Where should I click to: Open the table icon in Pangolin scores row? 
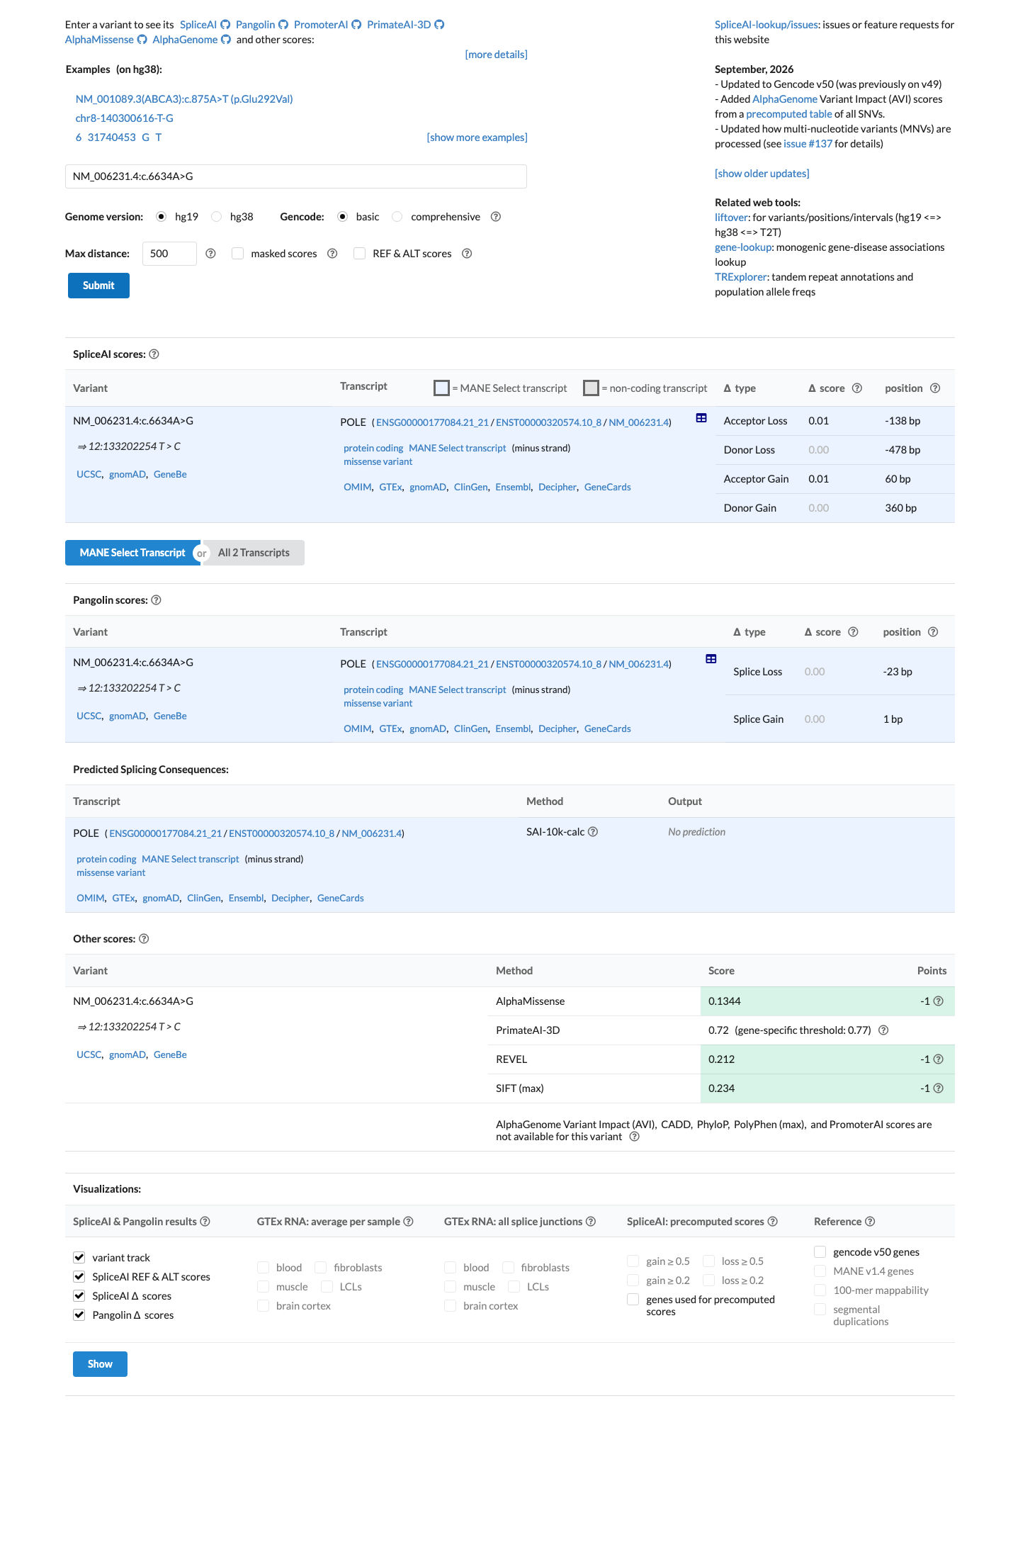tap(711, 659)
